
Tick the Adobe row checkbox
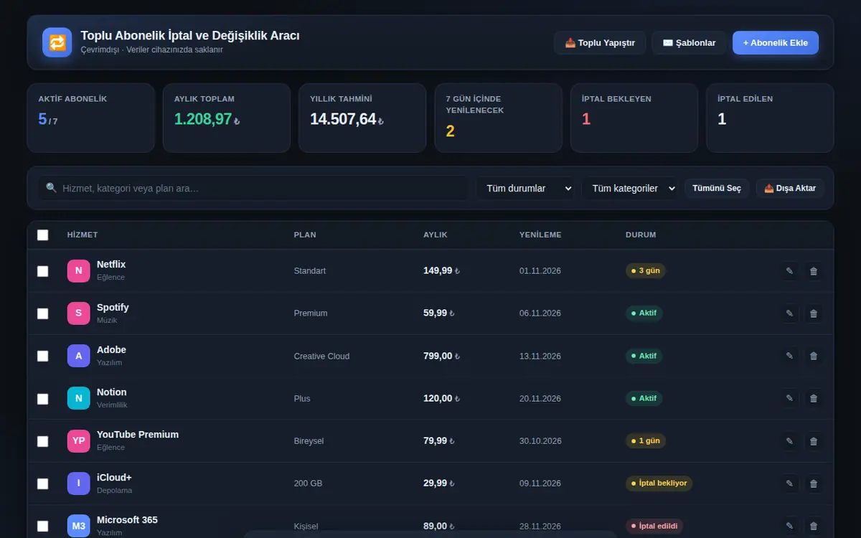click(43, 356)
